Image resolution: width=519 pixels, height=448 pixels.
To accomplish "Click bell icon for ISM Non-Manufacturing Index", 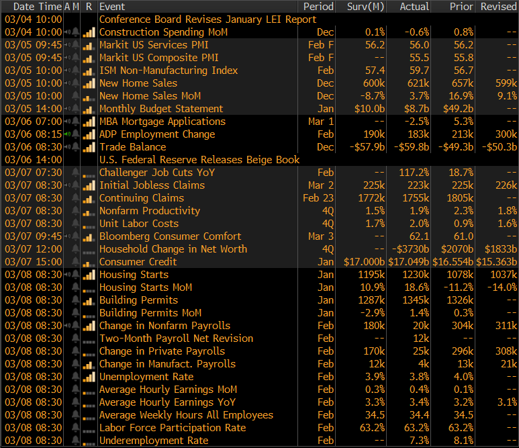I will click(x=76, y=71).
